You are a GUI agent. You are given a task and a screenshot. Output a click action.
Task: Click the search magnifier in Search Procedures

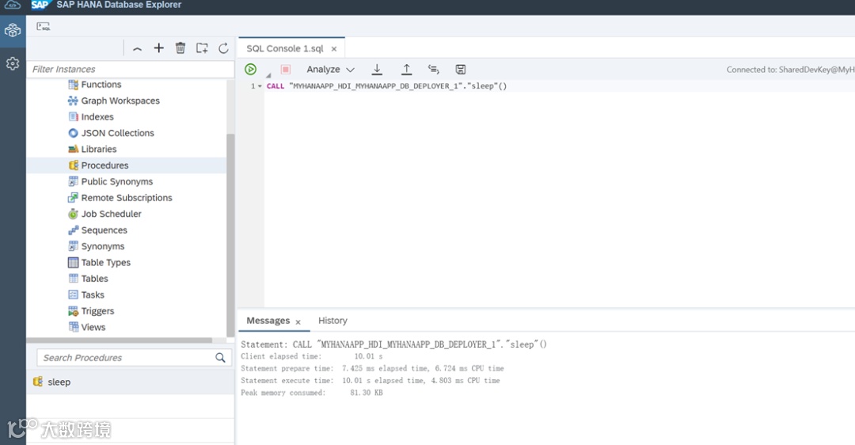tap(220, 358)
